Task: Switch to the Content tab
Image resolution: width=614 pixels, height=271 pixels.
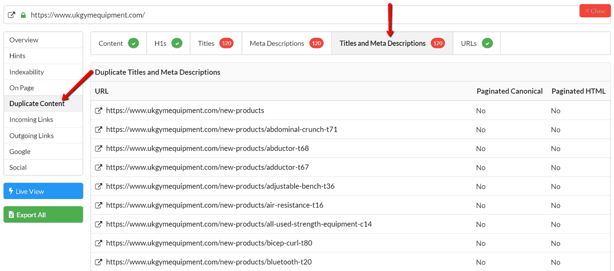Action: tap(119, 43)
